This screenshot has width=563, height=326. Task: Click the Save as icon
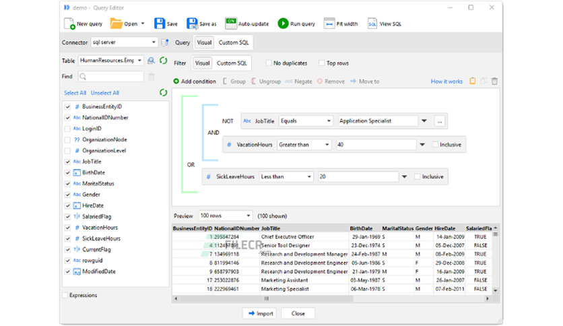click(192, 24)
